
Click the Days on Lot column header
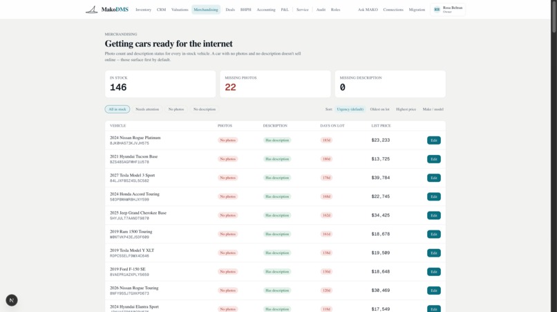pyautogui.click(x=332, y=126)
